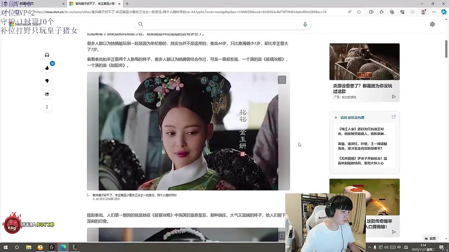Screen dimensions: 449x252
Task: Click the 金玉妍 drama screenshot image
Action: click(x=188, y=131)
